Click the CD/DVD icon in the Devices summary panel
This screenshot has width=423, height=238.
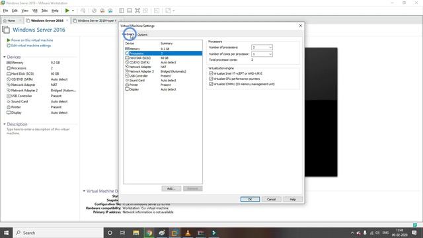[x=9, y=79]
